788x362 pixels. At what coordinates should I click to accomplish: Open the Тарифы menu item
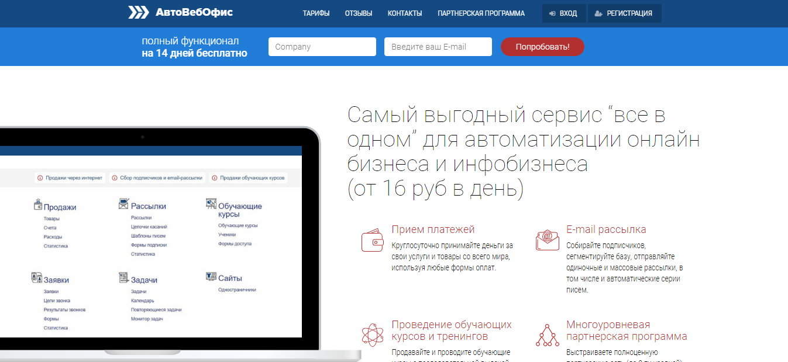pyautogui.click(x=316, y=13)
